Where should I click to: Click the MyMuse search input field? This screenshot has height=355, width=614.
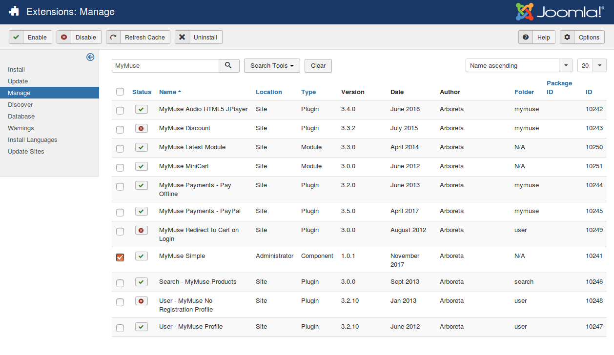[x=165, y=66]
